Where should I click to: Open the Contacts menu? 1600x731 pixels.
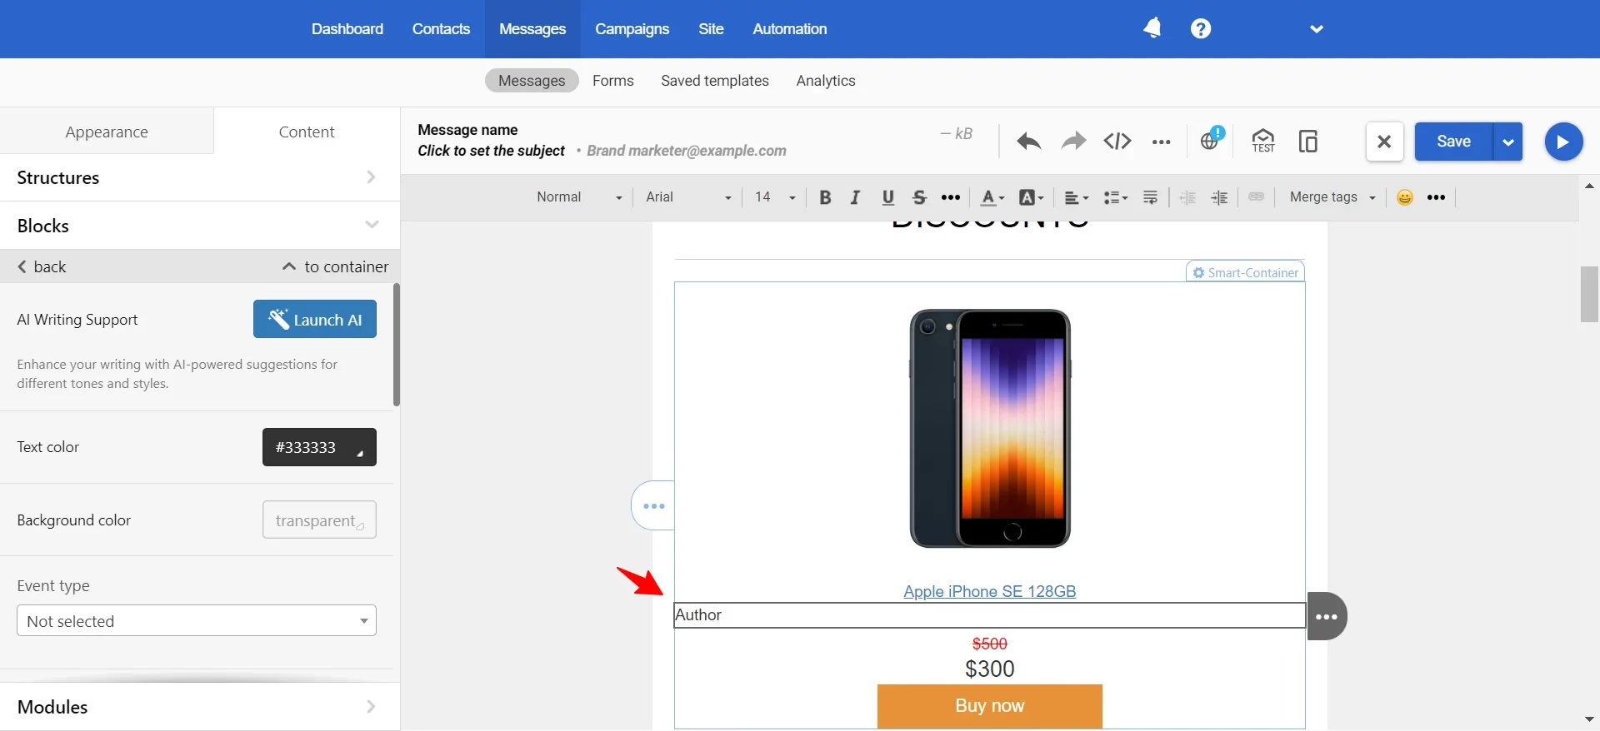point(441,29)
